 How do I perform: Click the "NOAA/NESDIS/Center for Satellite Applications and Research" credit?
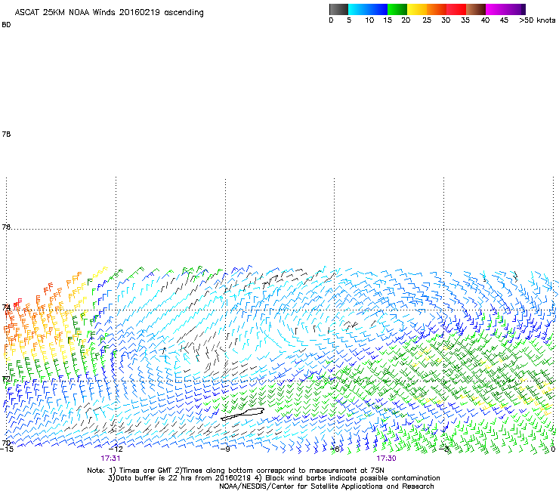pos(326,486)
